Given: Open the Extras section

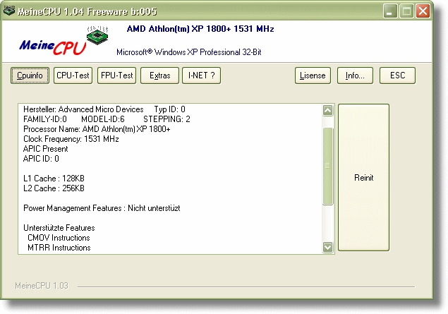Looking at the screenshot, I should tap(159, 76).
